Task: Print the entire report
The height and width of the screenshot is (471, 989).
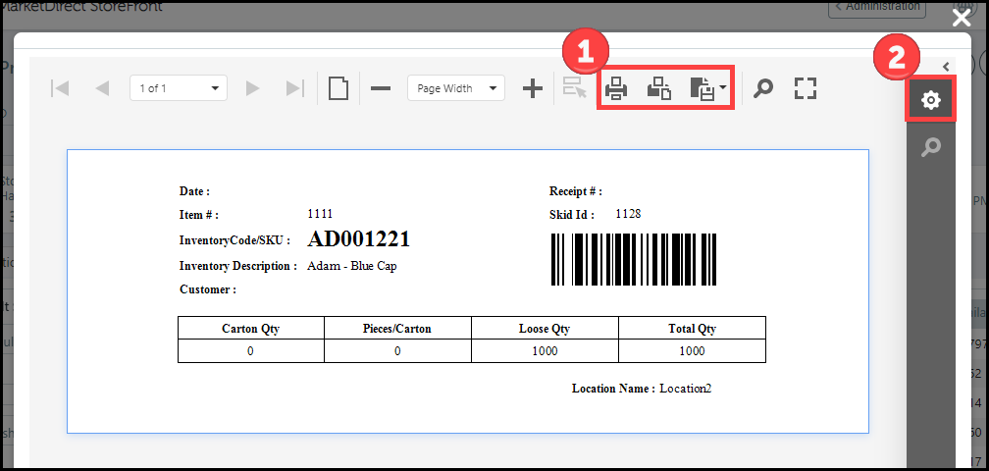Action: pos(616,89)
